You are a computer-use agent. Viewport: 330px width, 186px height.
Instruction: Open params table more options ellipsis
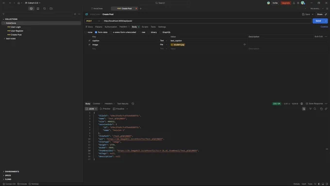coord(326,36)
